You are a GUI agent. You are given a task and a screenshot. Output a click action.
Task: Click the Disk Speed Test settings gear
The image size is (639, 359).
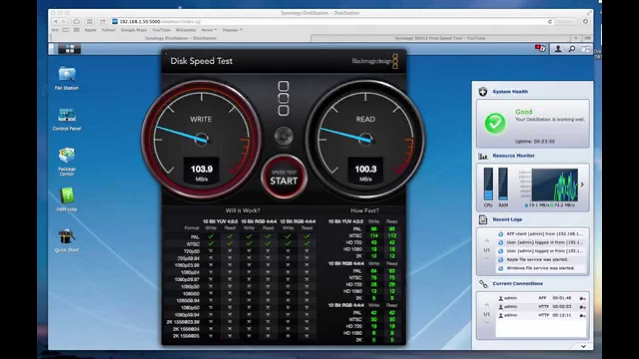283,136
